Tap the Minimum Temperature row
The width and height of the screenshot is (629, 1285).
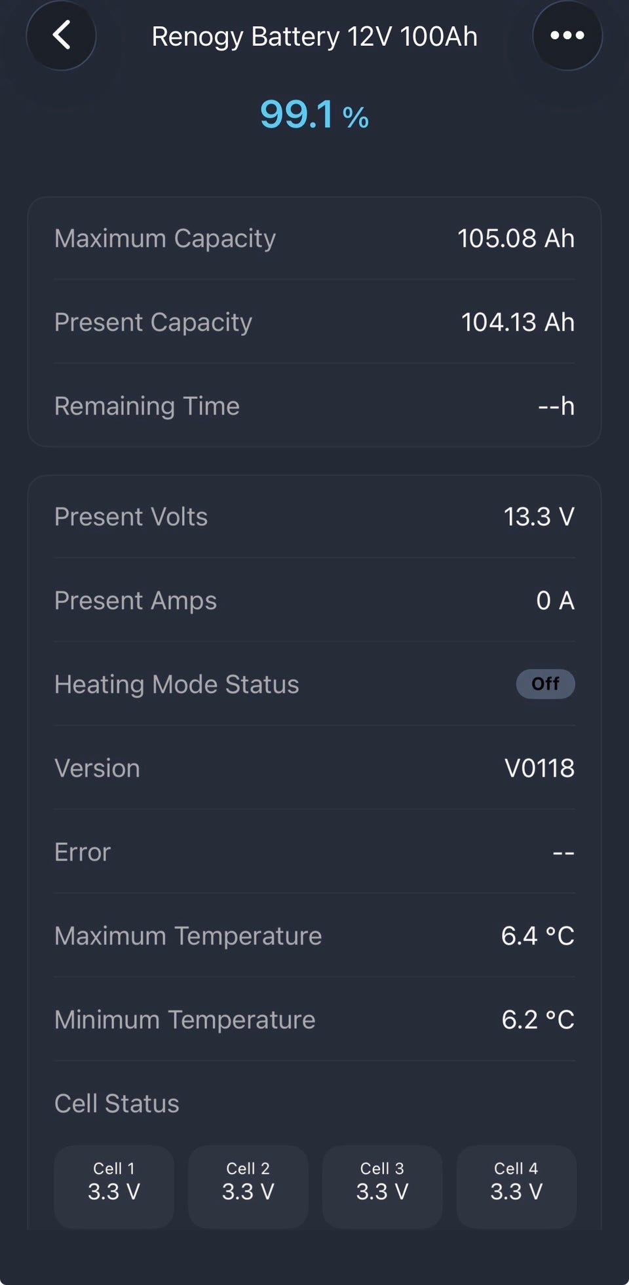pos(314,1020)
